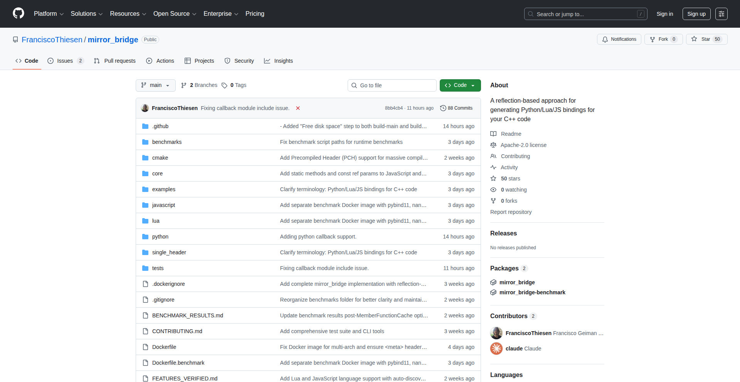Click the .gitignore file icon

tap(145, 300)
